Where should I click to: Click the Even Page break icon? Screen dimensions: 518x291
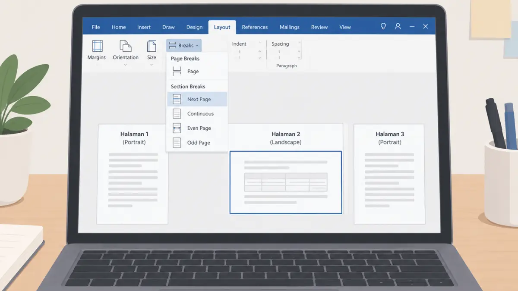click(177, 128)
